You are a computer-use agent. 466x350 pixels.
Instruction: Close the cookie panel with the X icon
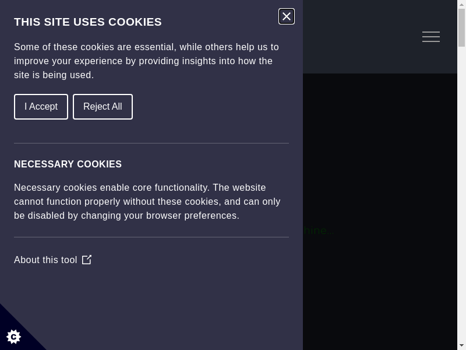287,16
